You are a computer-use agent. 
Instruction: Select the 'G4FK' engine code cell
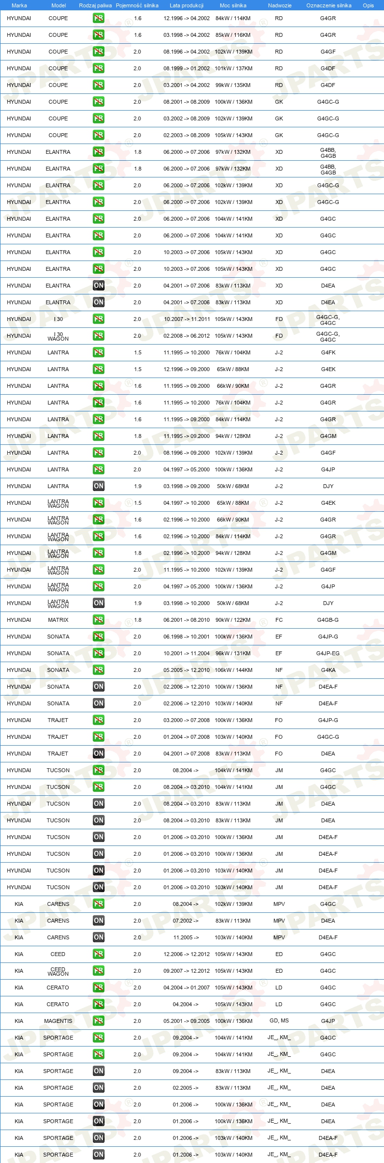click(x=328, y=352)
